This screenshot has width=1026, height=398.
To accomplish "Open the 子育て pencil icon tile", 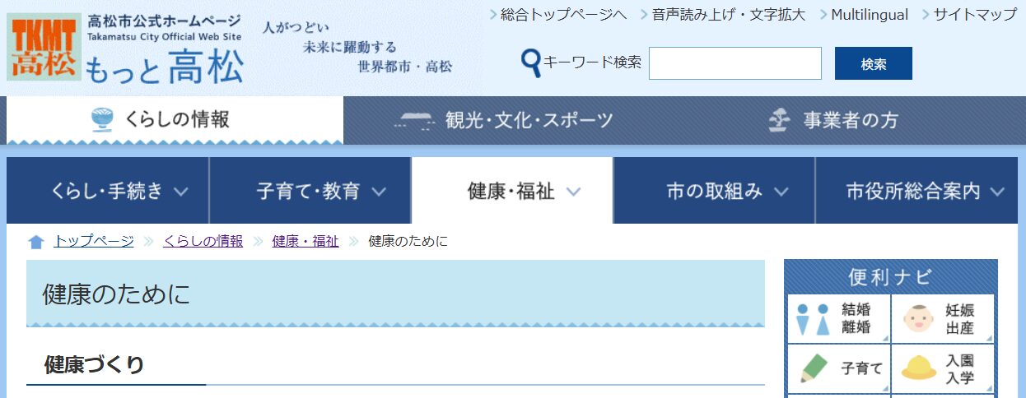I will 838,368.
